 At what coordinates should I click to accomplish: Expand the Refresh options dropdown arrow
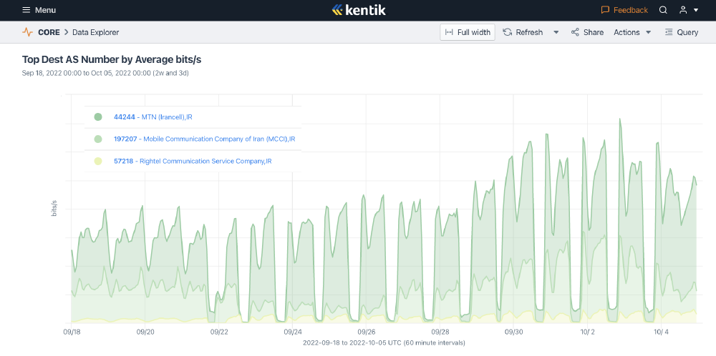pyautogui.click(x=556, y=32)
